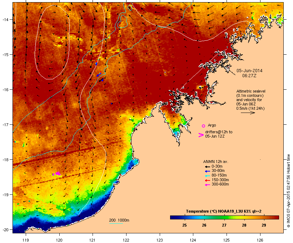Click the blue 30-80m legend arrow
The height and width of the screenshot is (243, 293).
(207, 171)
